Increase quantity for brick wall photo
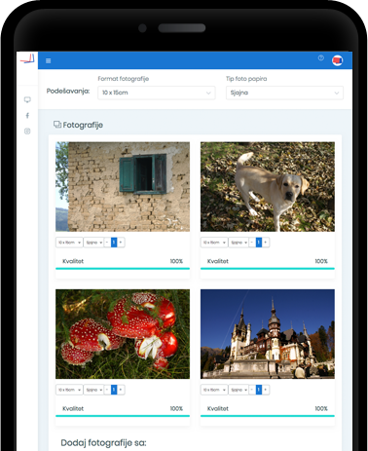This screenshot has width=368, height=451. coord(121,243)
